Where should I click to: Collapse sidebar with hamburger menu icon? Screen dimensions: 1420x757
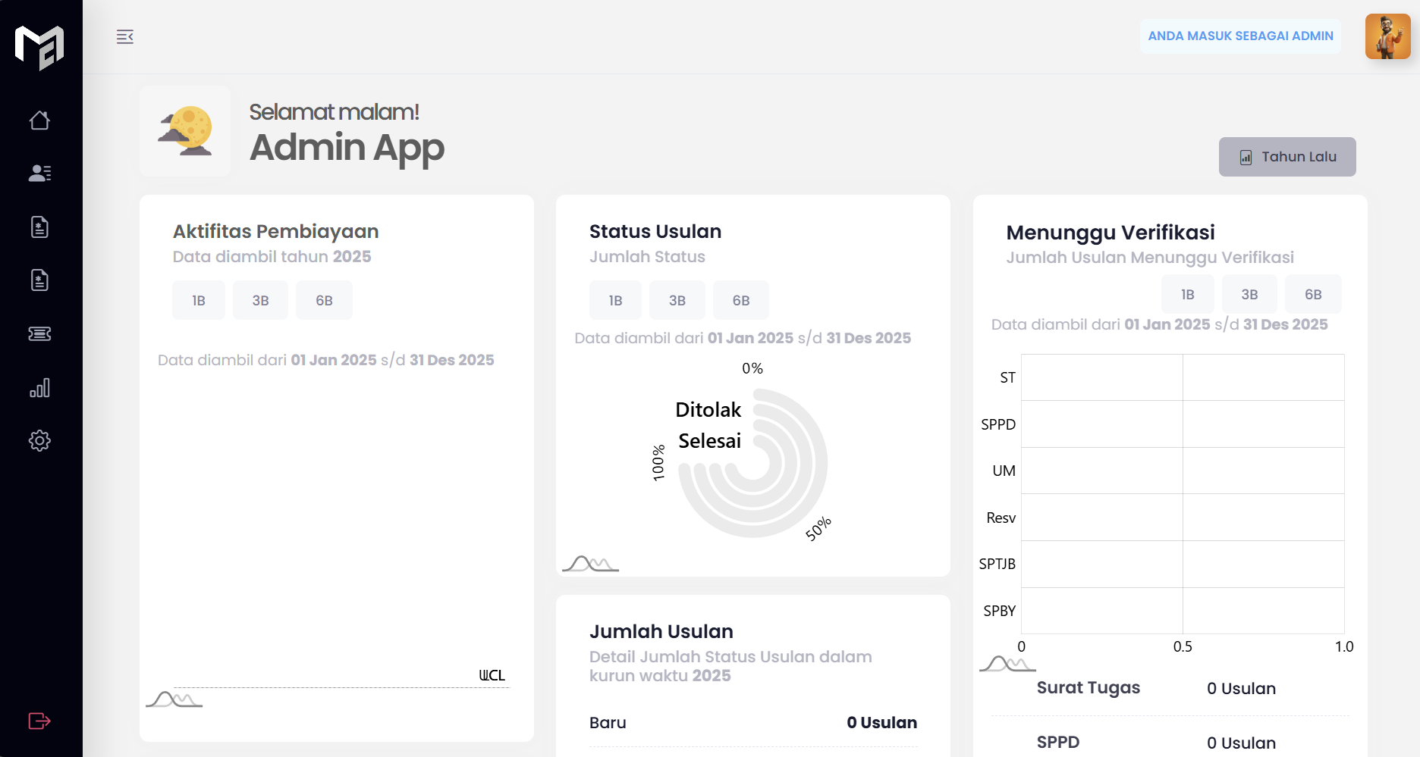(125, 36)
